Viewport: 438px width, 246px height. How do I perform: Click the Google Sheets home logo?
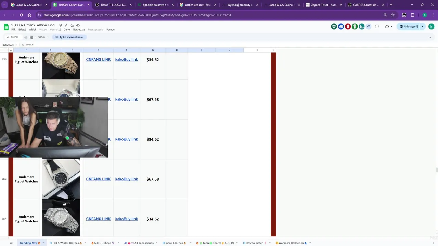click(6, 27)
